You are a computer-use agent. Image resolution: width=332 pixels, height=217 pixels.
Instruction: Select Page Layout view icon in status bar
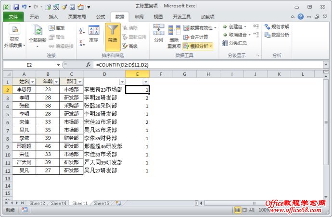click(244, 210)
